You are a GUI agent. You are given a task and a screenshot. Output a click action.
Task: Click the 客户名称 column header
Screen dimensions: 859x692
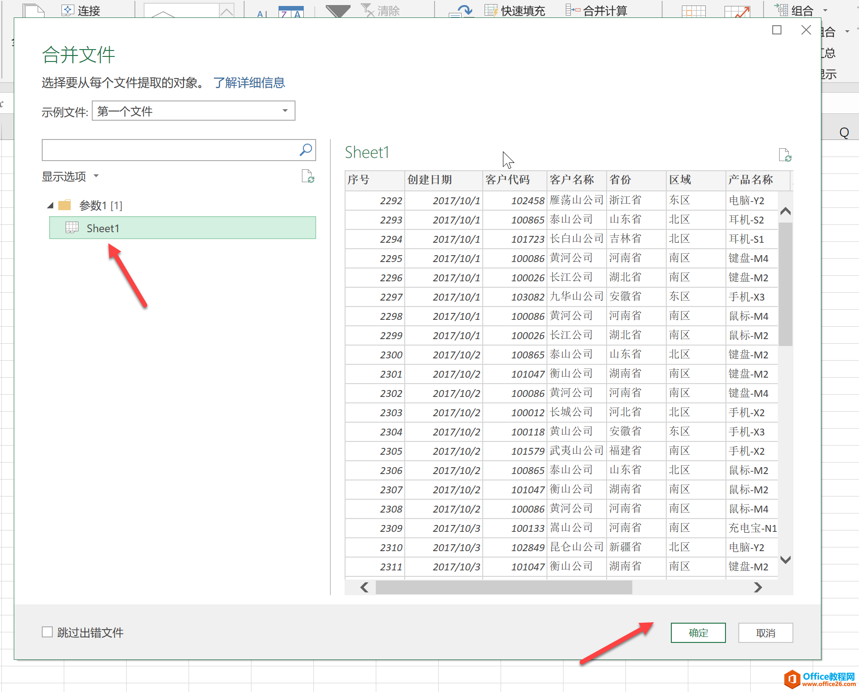[577, 180]
